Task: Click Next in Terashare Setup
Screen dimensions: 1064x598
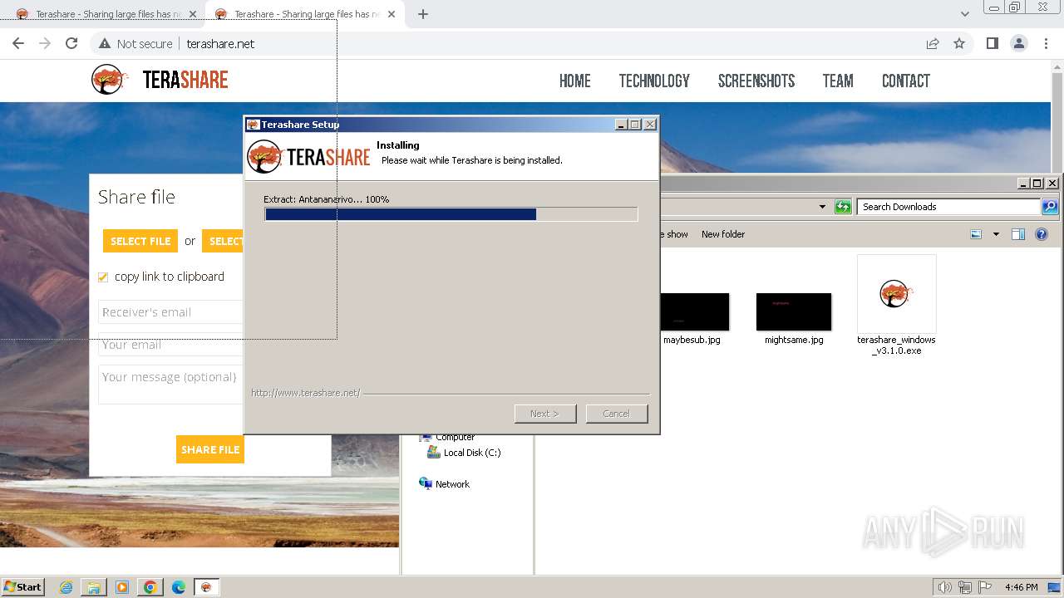Action: click(545, 414)
